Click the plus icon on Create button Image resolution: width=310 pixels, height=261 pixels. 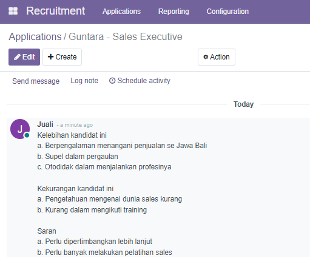[x=50, y=56]
